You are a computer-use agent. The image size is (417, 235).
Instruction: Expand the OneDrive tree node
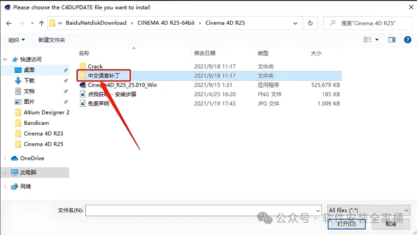click(x=5, y=158)
